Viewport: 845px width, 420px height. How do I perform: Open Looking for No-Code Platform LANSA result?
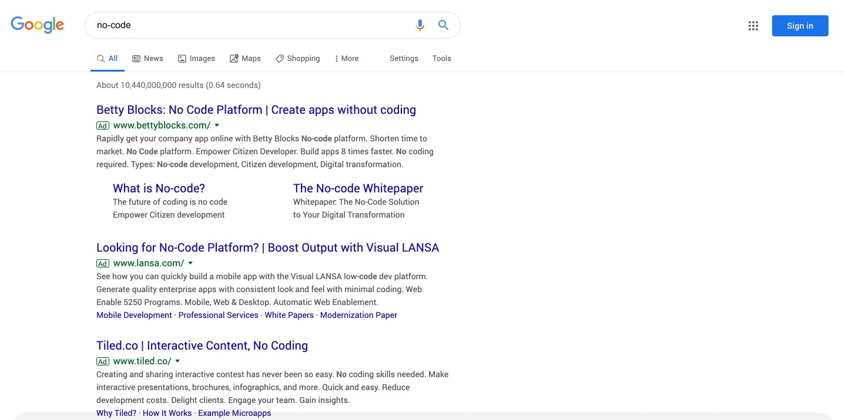point(267,248)
